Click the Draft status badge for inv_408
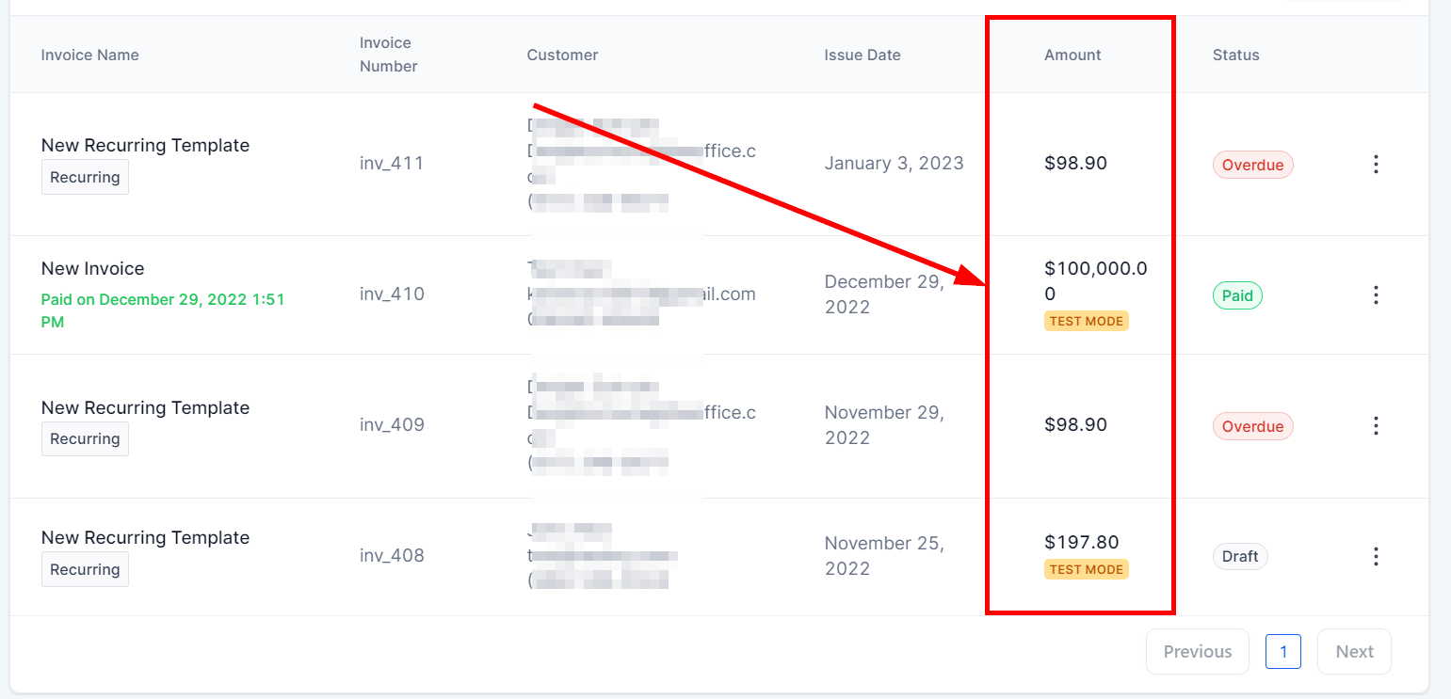 coord(1240,557)
